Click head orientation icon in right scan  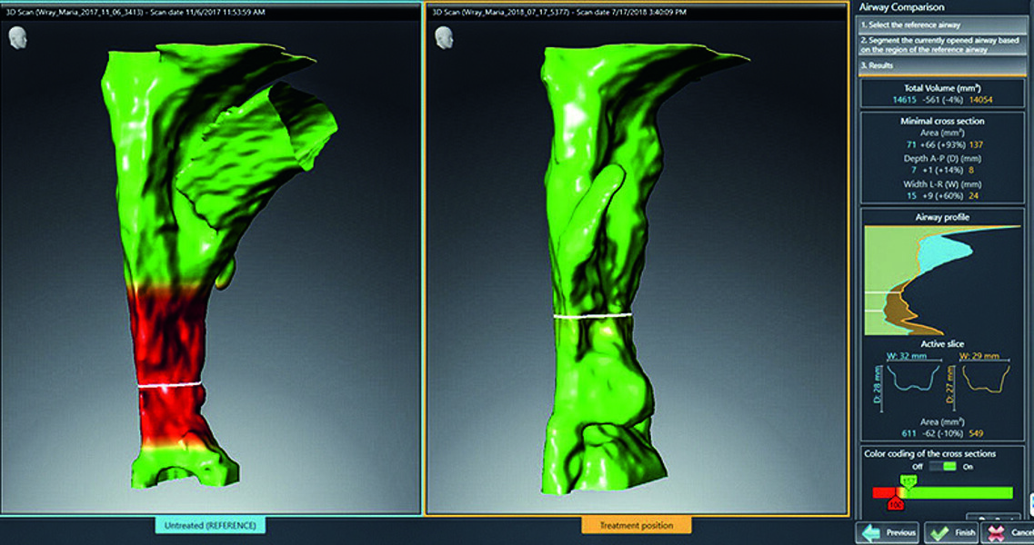point(444,38)
